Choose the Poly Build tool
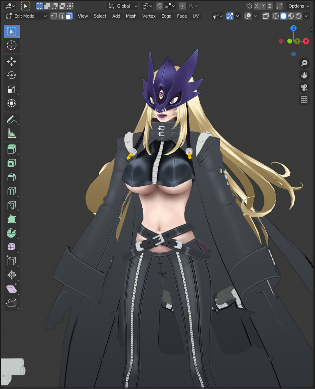Screen dimensions: 315x389 (x=12, y=219)
